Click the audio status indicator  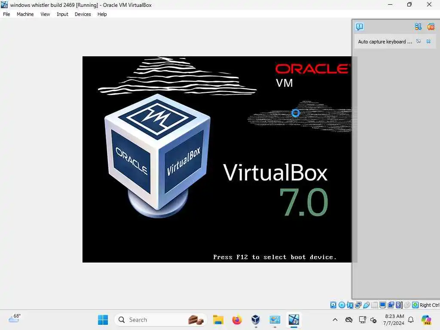click(x=350, y=305)
